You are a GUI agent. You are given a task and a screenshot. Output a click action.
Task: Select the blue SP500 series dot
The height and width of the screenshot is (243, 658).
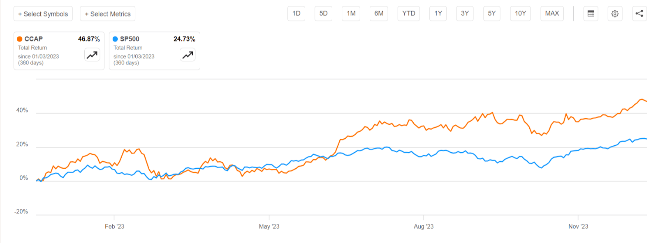point(114,39)
